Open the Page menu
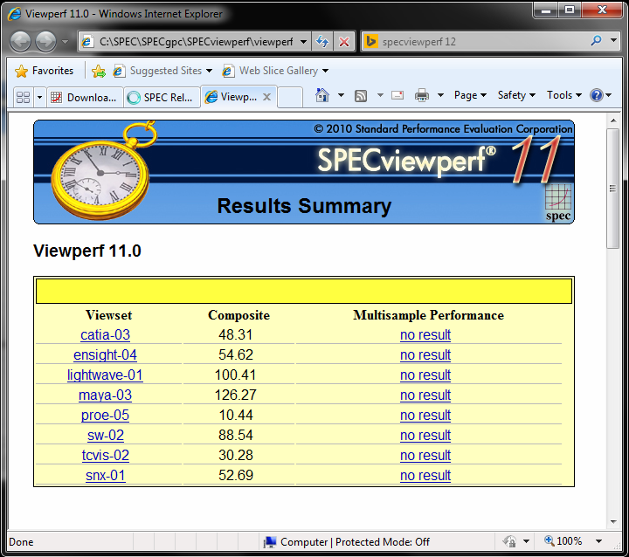Viewport: 629px width, 557px height. point(470,95)
